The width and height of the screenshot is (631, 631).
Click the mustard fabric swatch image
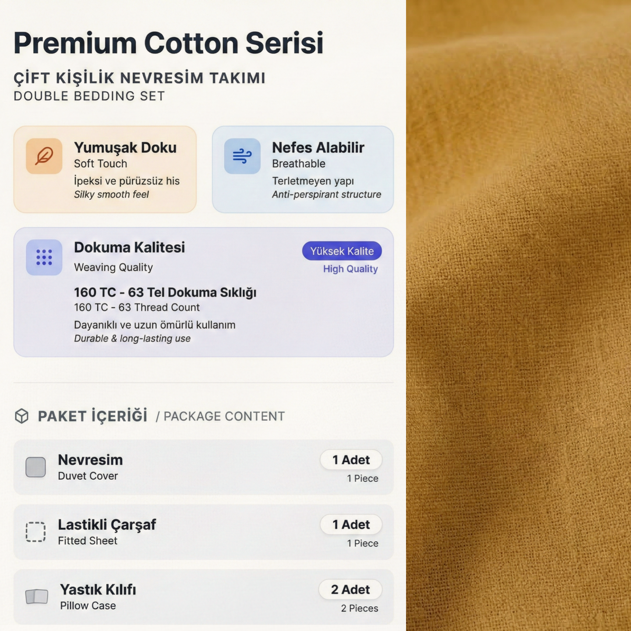tap(518, 315)
